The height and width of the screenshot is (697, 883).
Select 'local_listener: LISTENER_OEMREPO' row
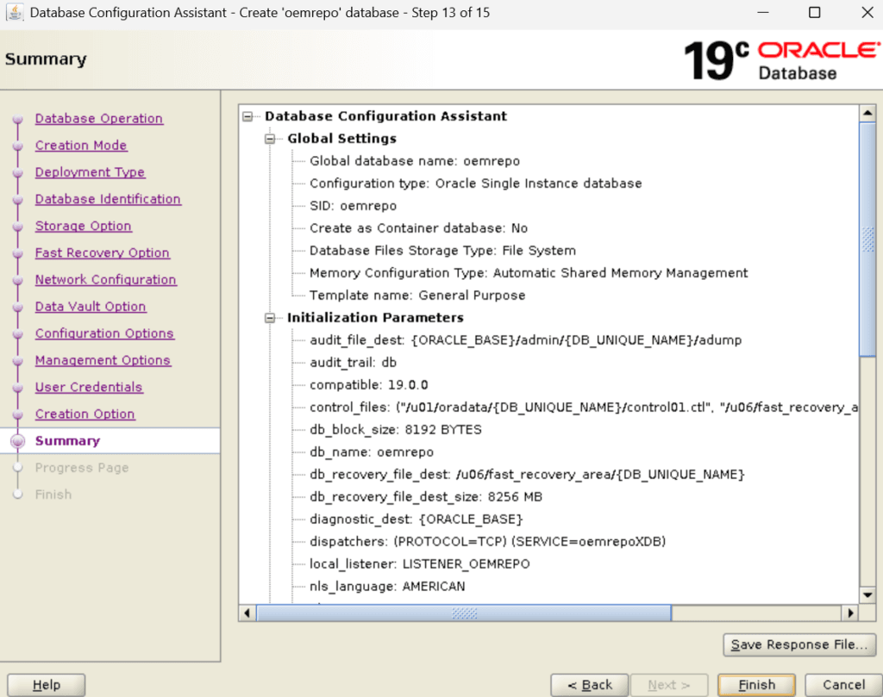tap(420, 564)
